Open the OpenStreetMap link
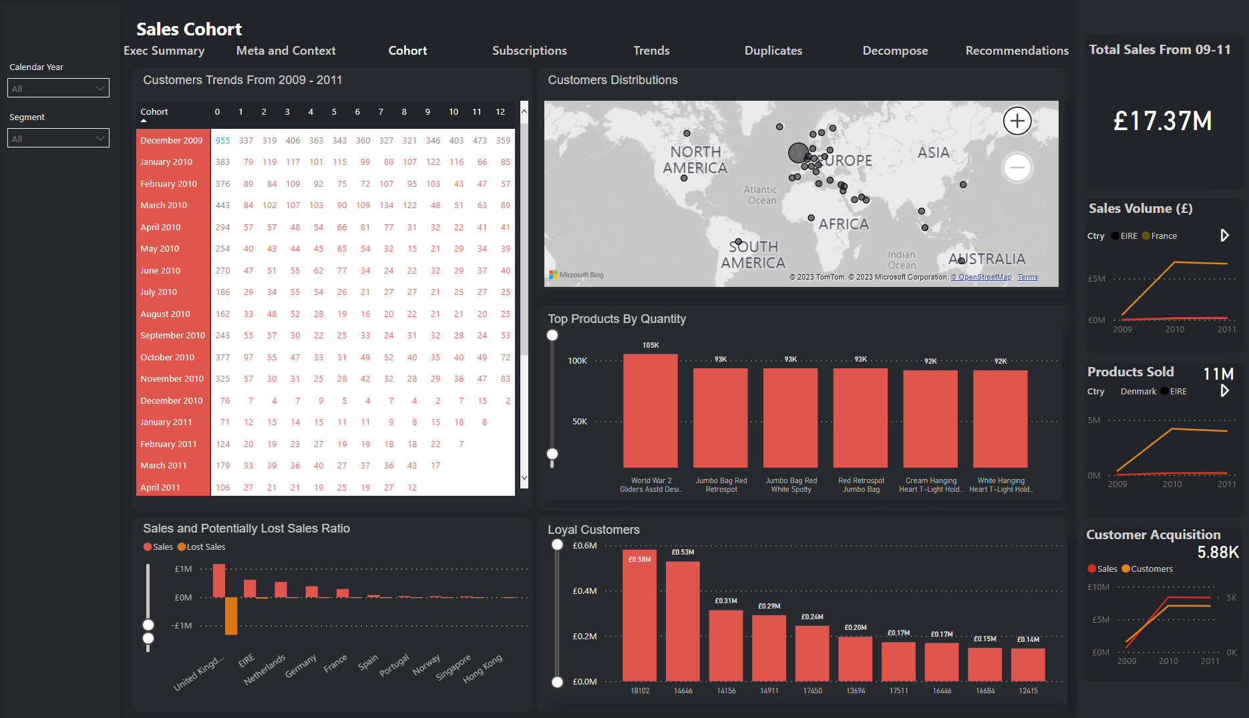 click(x=980, y=278)
